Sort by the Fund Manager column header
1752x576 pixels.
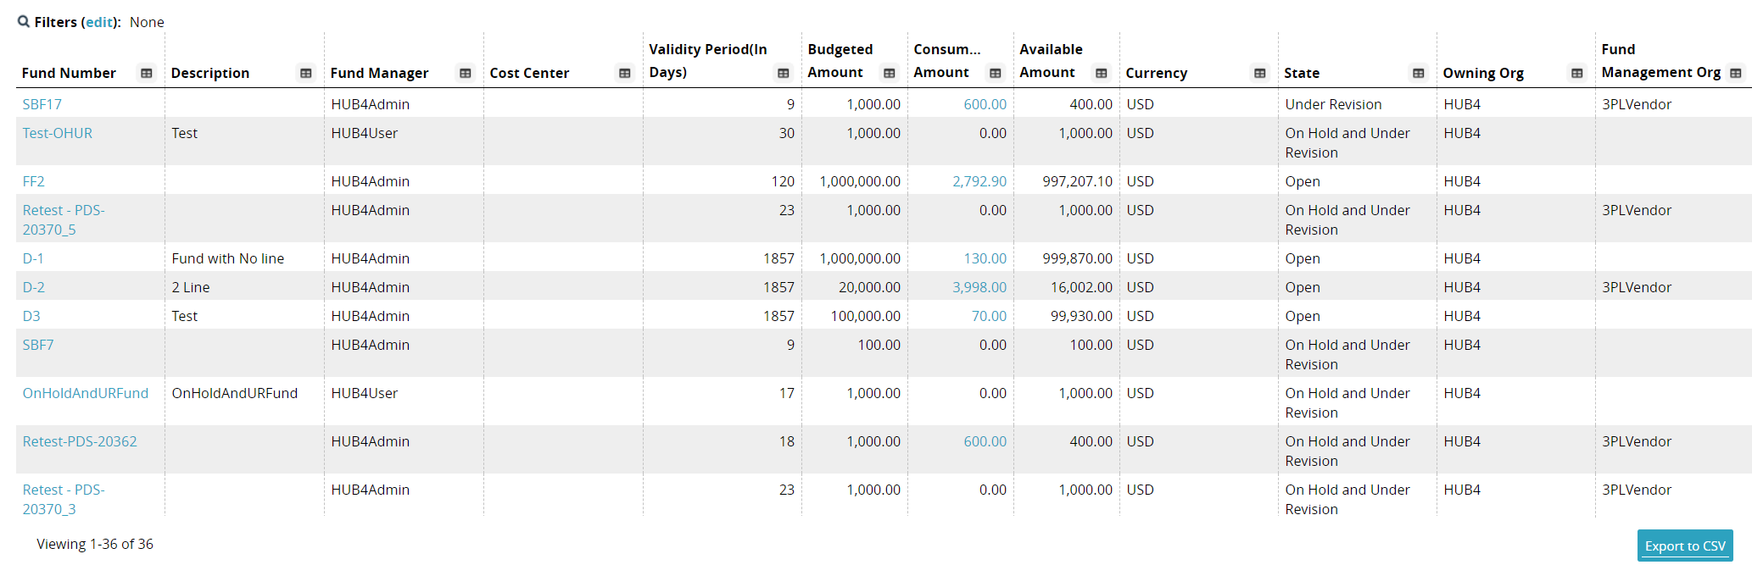[380, 74]
